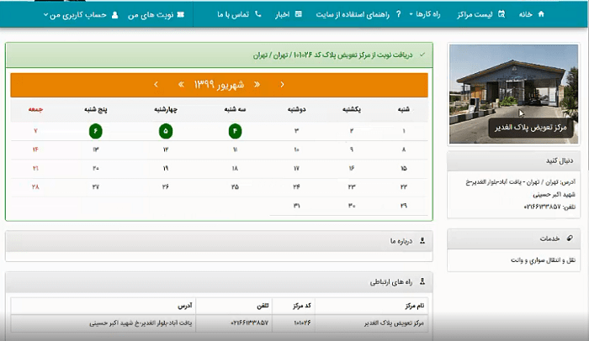Image resolution: width=589 pixels, height=341 pixels.
Task: Select the green available day ۵
Action: (x=166, y=131)
